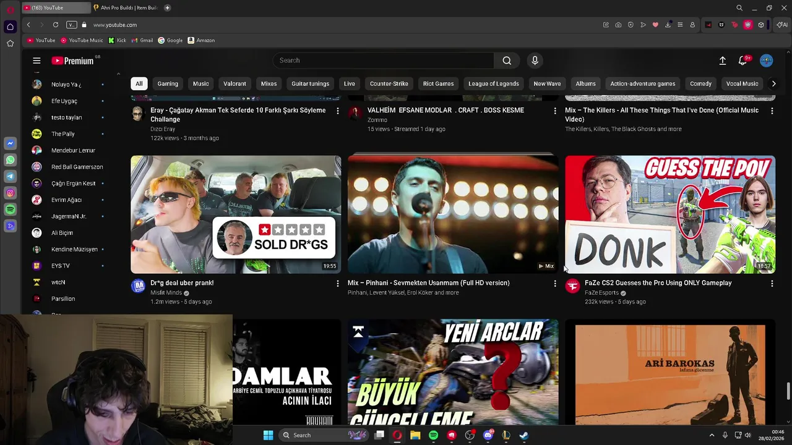
Task: Open the Opera AI assistant button
Action: point(782,25)
